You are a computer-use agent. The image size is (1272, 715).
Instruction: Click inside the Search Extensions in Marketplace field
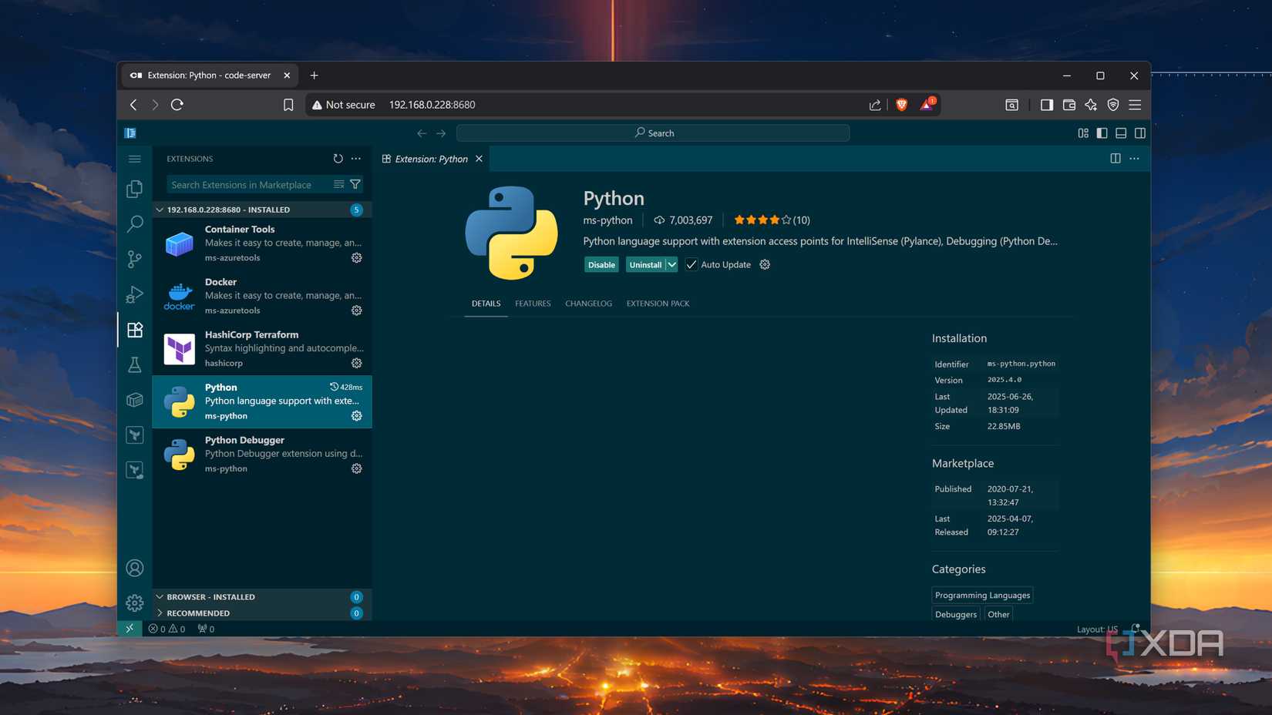pyautogui.click(x=247, y=184)
